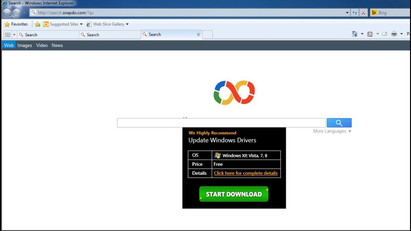Image resolution: width=411 pixels, height=231 pixels.
Task: Click 'Update Windows Drivers' ad heading
Action: click(x=222, y=140)
